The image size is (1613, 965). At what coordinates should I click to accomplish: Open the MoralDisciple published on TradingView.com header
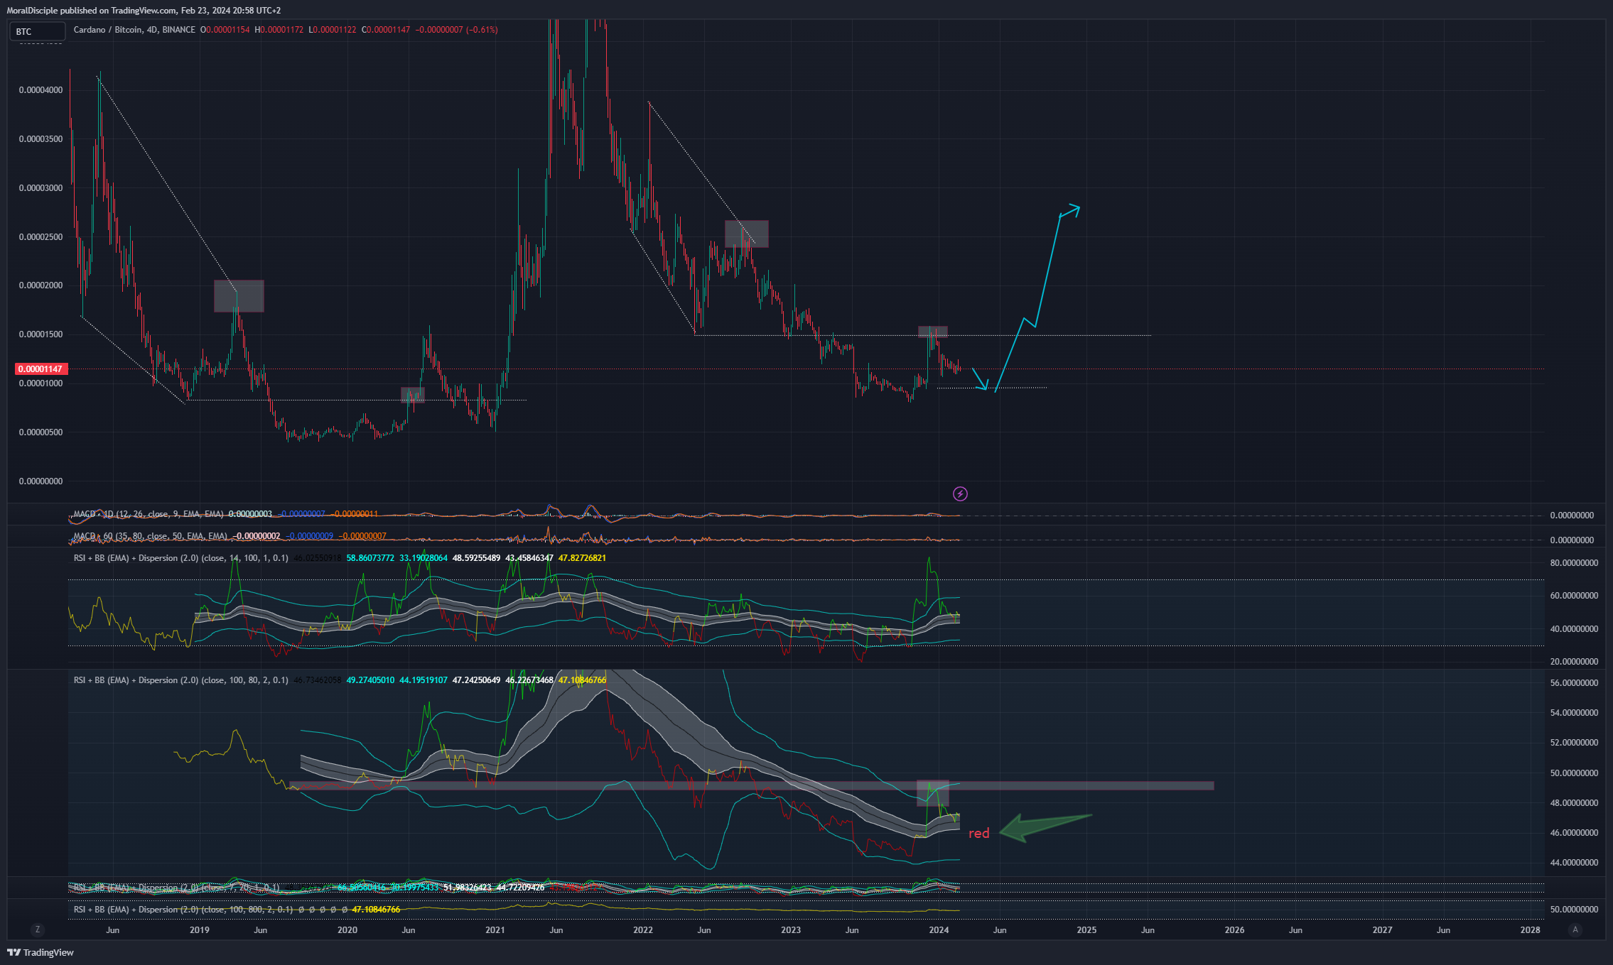pos(144,11)
